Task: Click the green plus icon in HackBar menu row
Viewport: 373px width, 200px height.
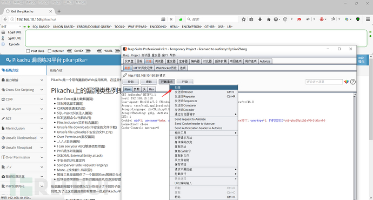Action: point(29,26)
